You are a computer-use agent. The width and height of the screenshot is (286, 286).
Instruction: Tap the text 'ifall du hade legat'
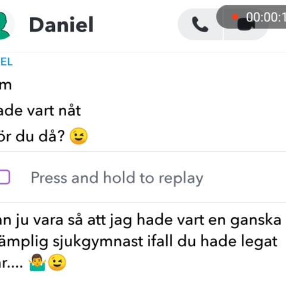[212, 241]
